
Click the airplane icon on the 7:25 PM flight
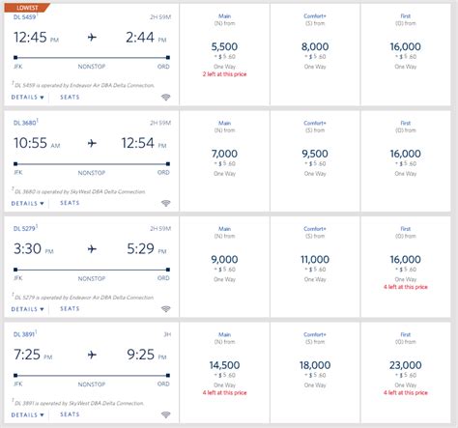tap(92, 355)
